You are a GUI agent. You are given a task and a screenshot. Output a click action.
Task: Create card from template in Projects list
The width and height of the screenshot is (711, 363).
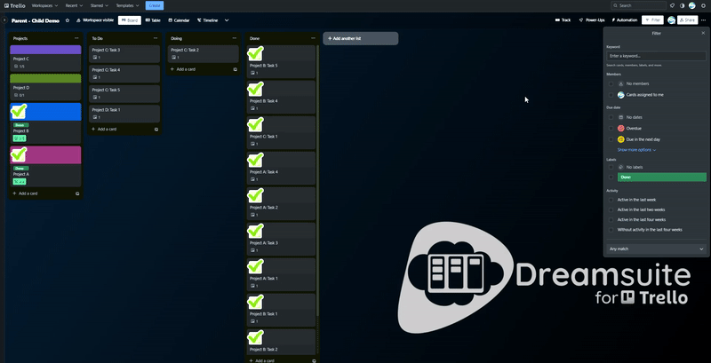coord(77,193)
